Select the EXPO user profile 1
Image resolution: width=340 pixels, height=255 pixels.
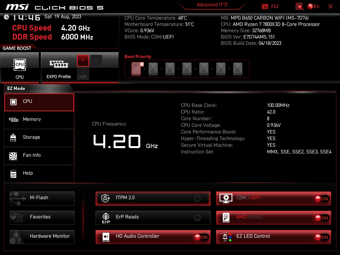coord(83,74)
